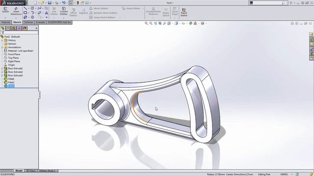Screen dimensions: 314x176
Task: Click the Save icon in top toolbar
Action: [x=50, y=3]
